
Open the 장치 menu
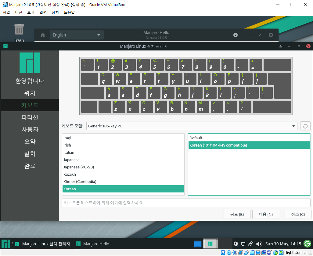[55, 12]
